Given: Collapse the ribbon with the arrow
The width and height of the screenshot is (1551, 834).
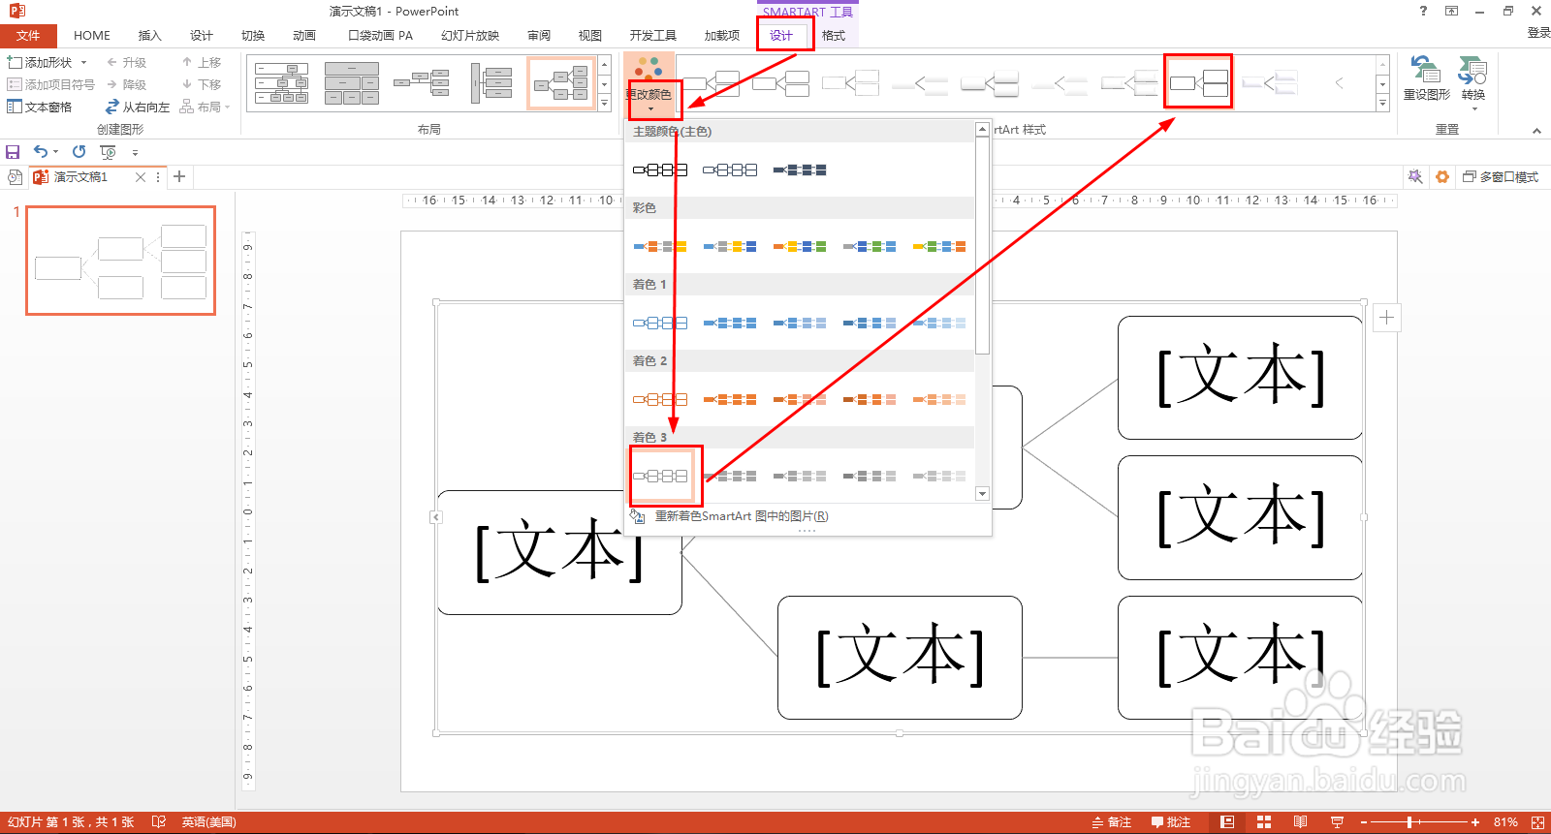Looking at the screenshot, I should click(x=1536, y=131).
